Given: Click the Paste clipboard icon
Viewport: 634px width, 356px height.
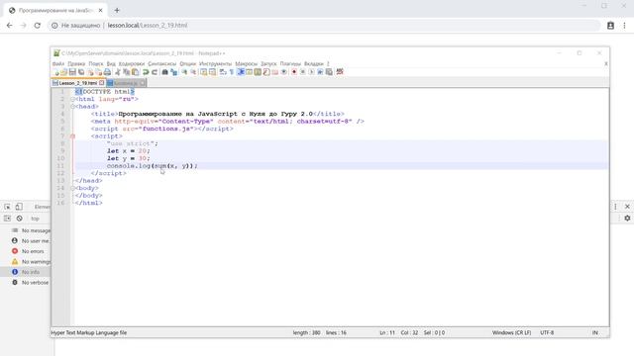Looking at the screenshot, I should (x=135, y=72).
